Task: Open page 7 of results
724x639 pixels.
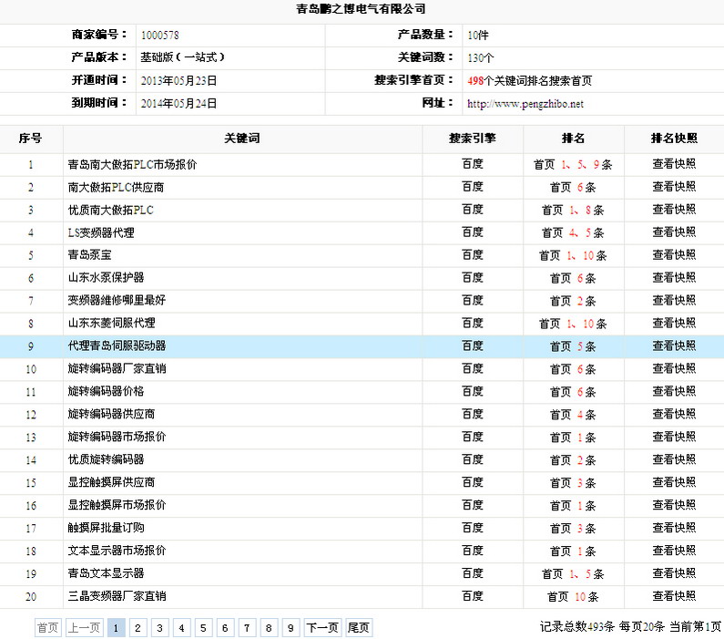Action: 247,627
